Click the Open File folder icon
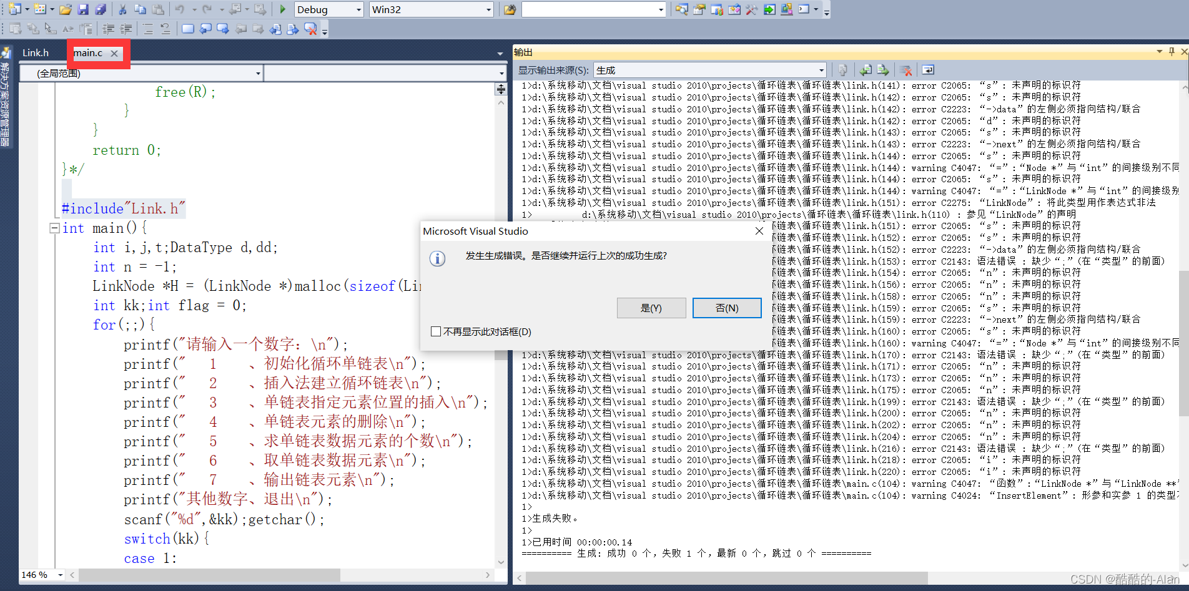 pyautogui.click(x=66, y=9)
